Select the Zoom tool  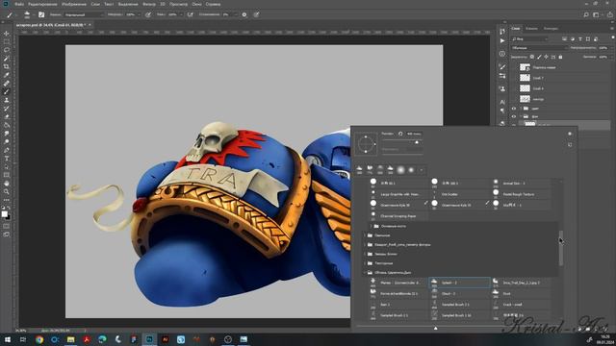[7, 191]
